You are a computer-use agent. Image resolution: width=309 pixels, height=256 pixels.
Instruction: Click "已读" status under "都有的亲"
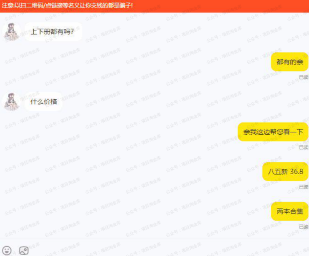(303, 77)
